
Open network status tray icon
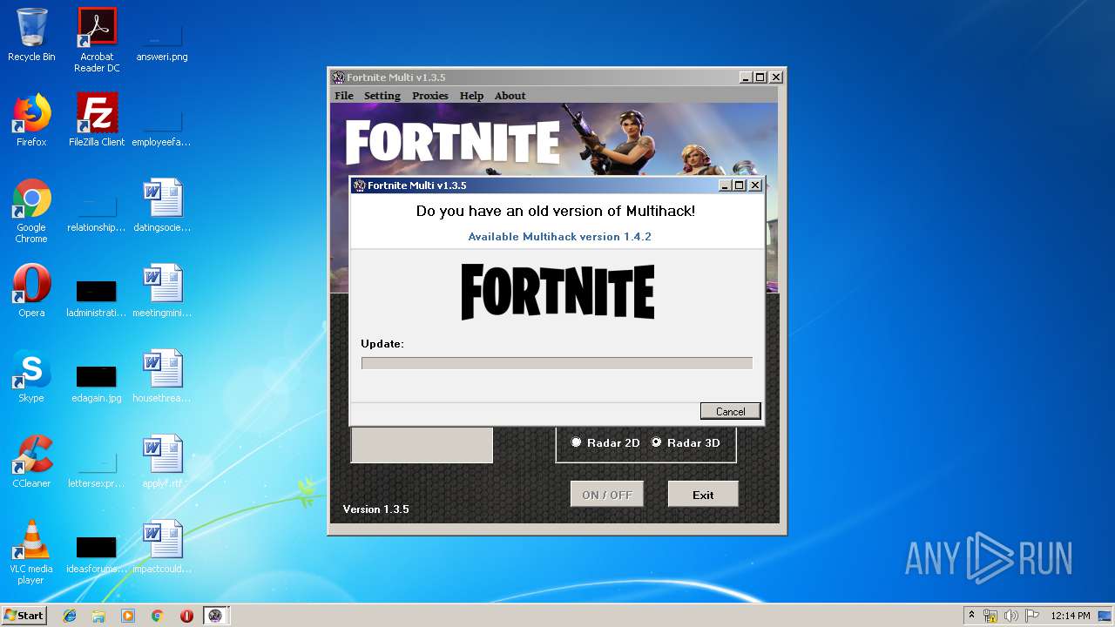990,616
